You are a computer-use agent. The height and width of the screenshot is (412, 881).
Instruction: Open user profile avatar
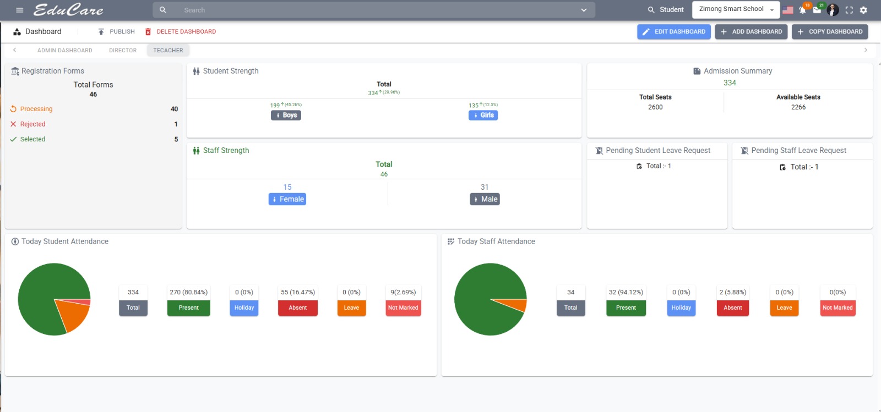[833, 10]
